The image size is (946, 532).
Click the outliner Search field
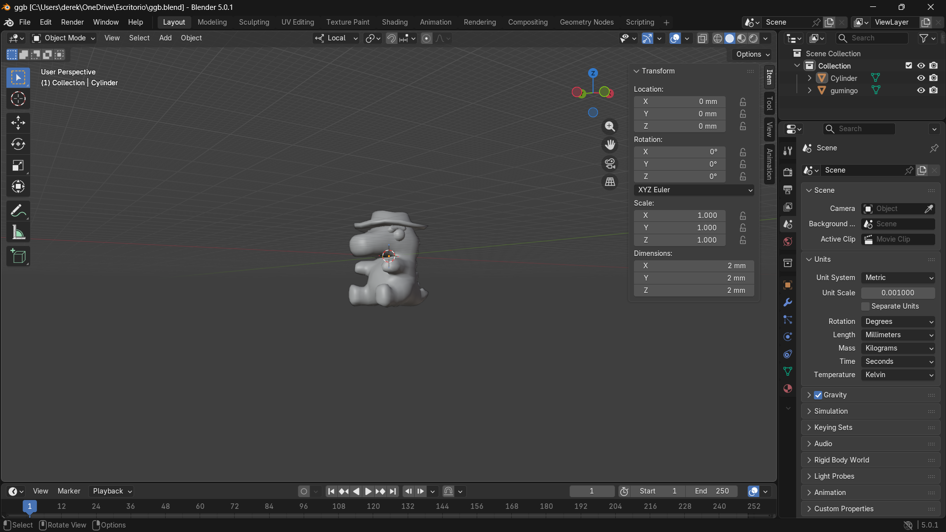[872, 38]
